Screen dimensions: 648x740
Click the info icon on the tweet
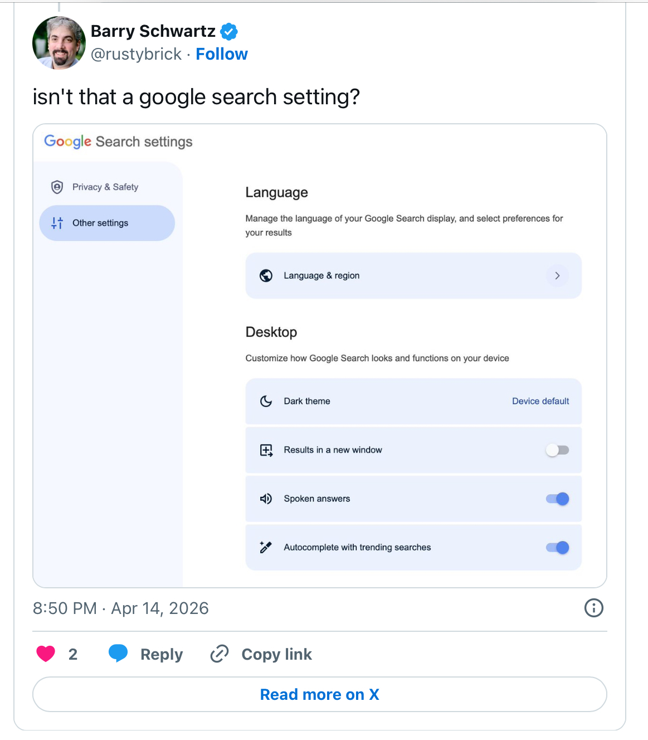pyautogui.click(x=593, y=608)
